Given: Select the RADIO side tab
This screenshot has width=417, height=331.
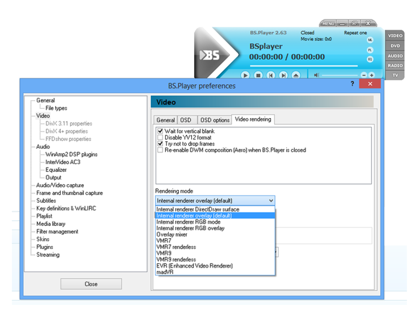Looking at the screenshot, I should 395,65.
